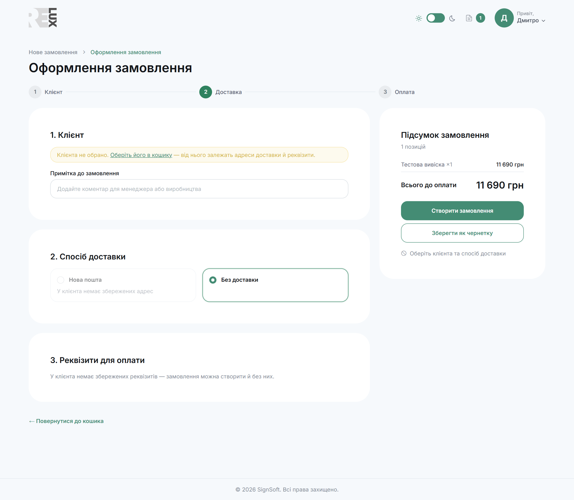Click the 1 позицій text
The width and height of the screenshot is (574, 500).
pyautogui.click(x=413, y=147)
